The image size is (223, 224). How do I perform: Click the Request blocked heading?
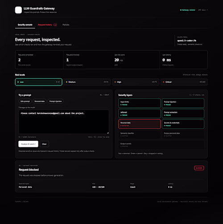click(x=29, y=170)
